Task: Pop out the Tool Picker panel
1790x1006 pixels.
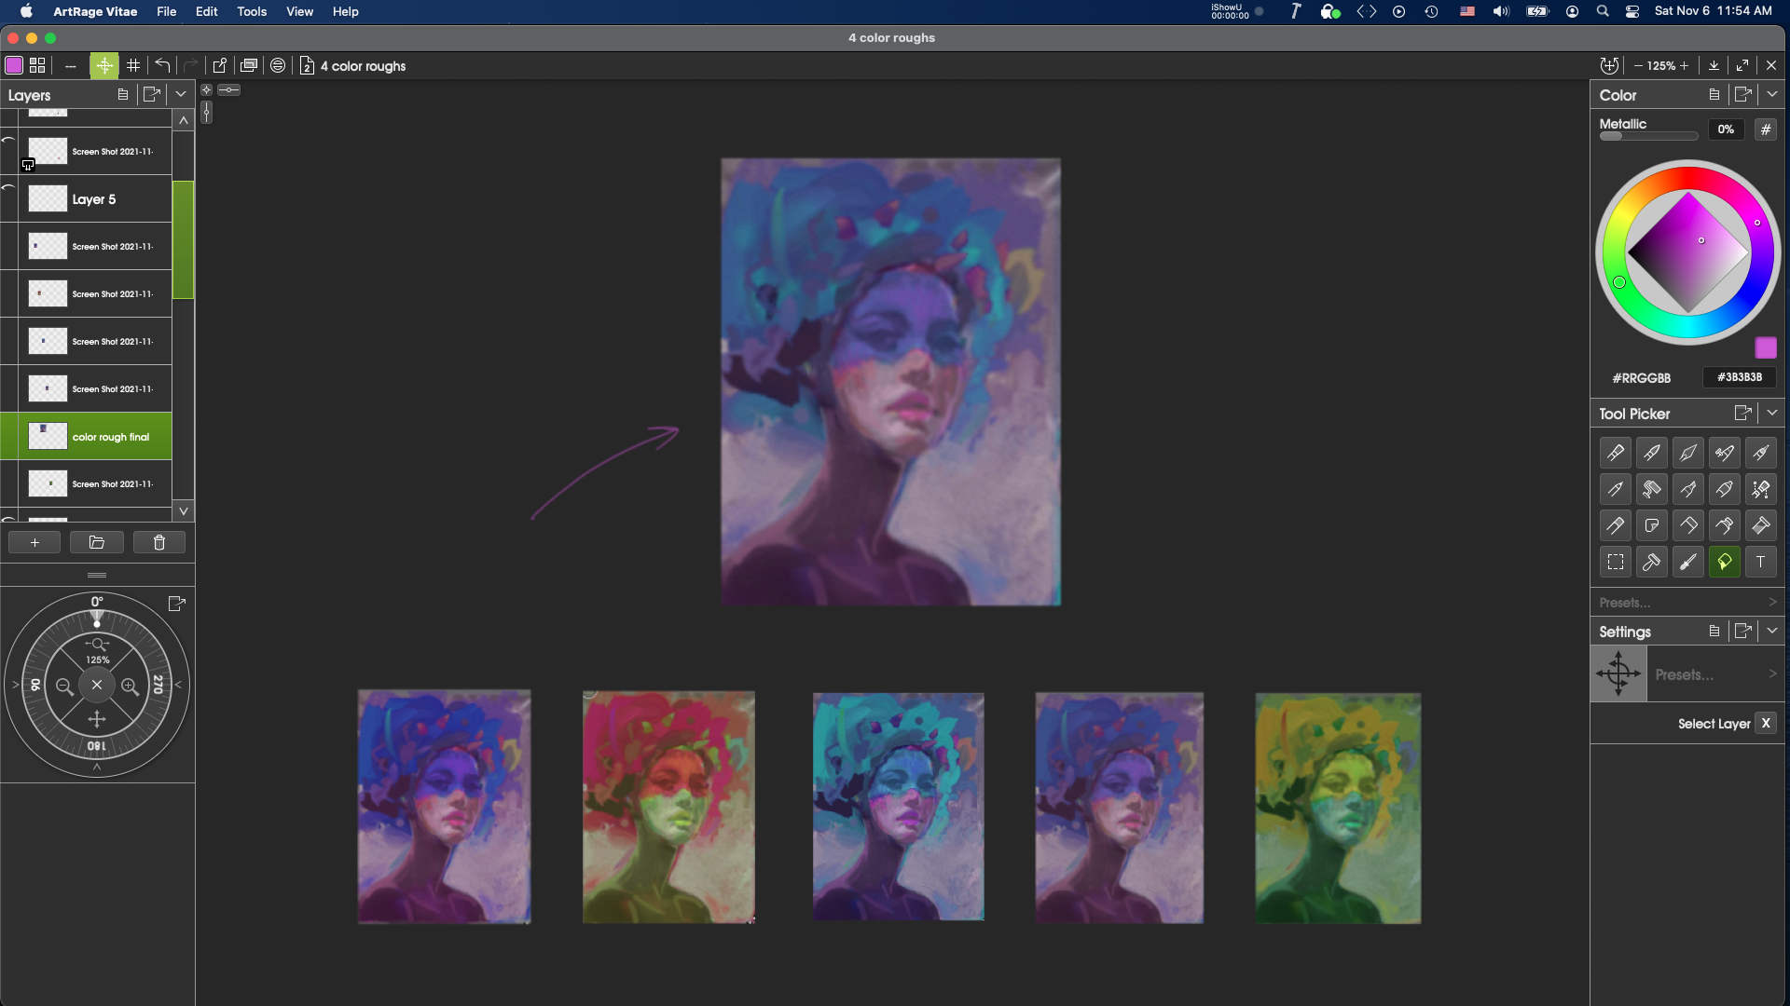Action: coord(1742,413)
